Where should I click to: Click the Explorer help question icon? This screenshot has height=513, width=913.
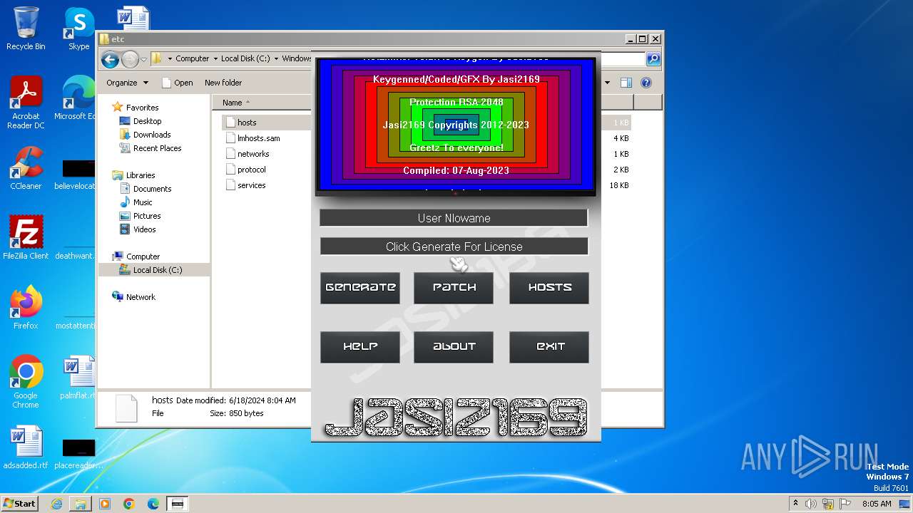pos(646,83)
